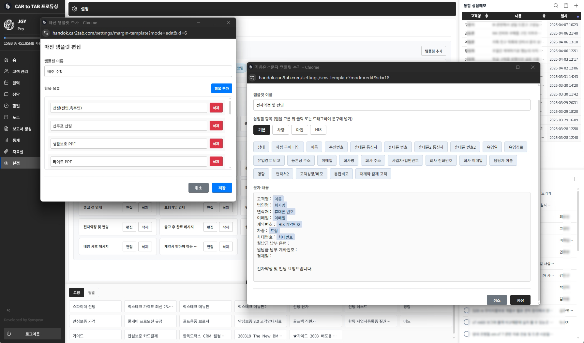
Task: Click site info icon in margin-template address bar
Action: pos(46,33)
